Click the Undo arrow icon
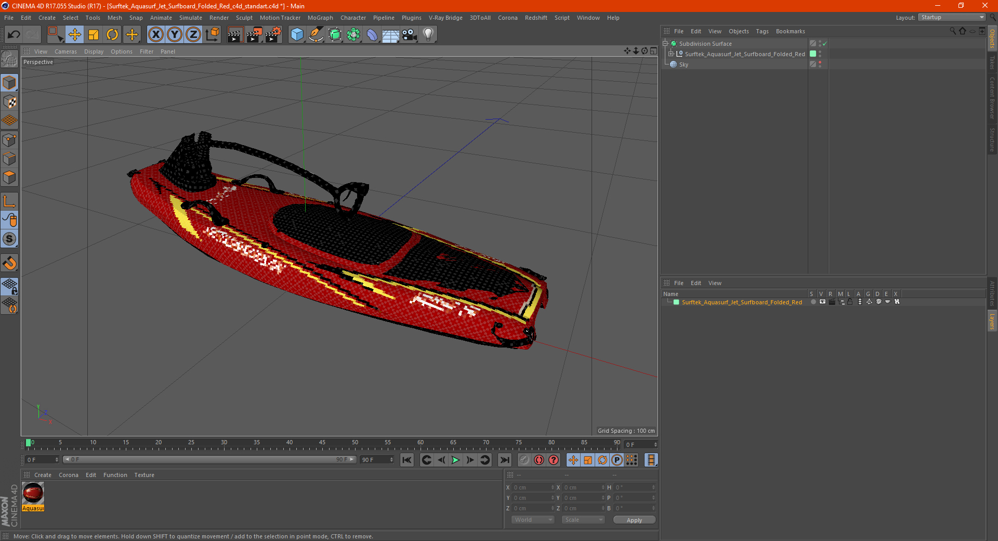Viewport: 998px width, 541px height. [14, 35]
